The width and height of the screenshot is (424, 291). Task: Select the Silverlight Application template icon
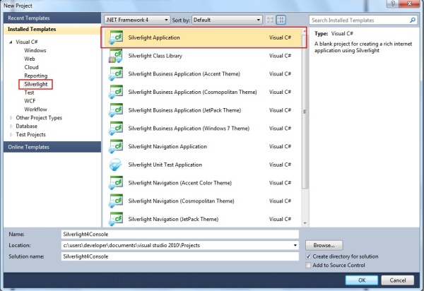[x=116, y=37]
